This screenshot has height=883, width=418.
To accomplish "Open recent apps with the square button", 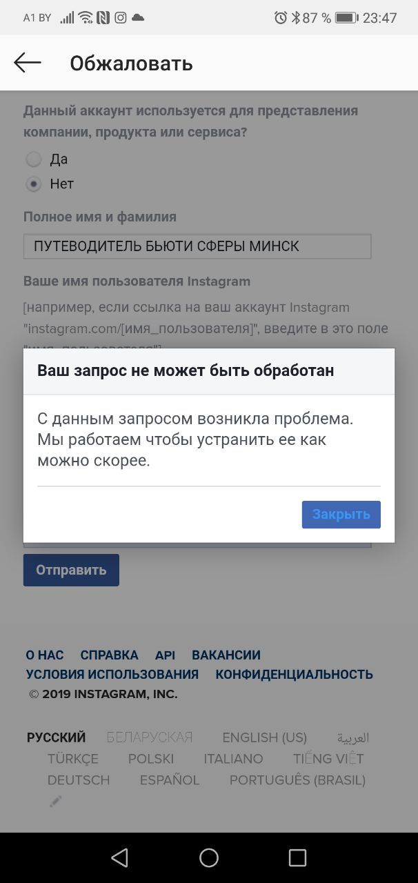I will 297,857.
